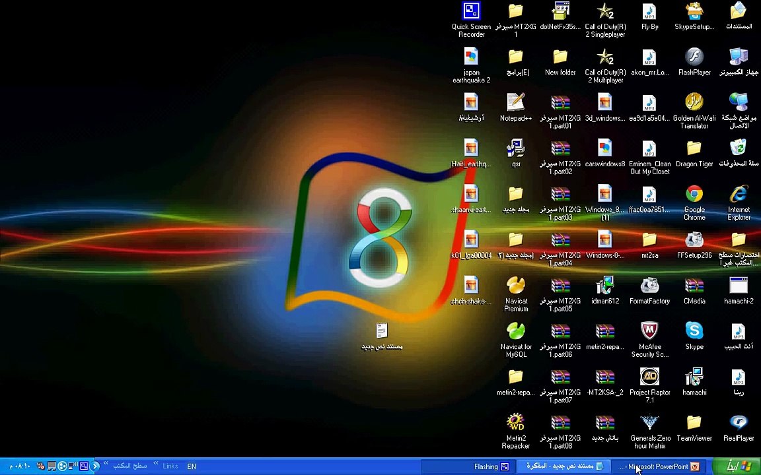Expand hidden tray icons arrow
The image size is (761, 475).
95,466
